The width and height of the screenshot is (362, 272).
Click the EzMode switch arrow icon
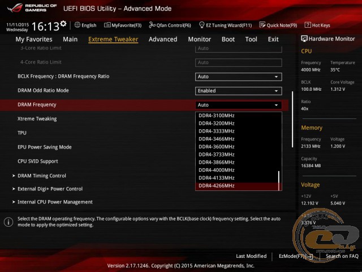pos(311,256)
